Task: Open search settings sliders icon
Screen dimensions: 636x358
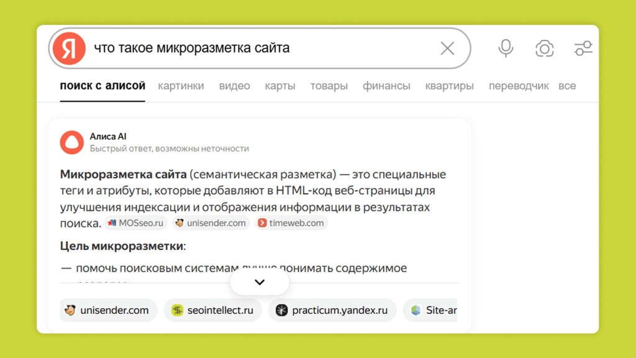Action: click(583, 48)
